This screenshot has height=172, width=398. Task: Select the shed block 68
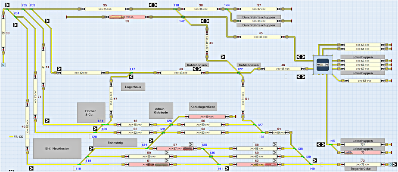coord(364,81)
